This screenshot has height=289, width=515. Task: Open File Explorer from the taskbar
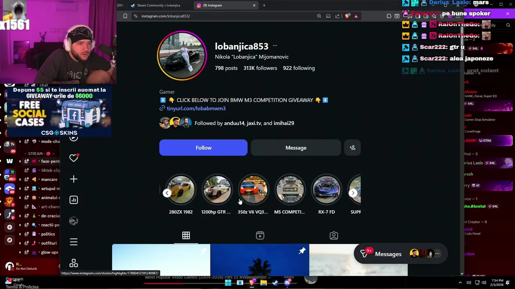pyautogui.click(x=264, y=283)
